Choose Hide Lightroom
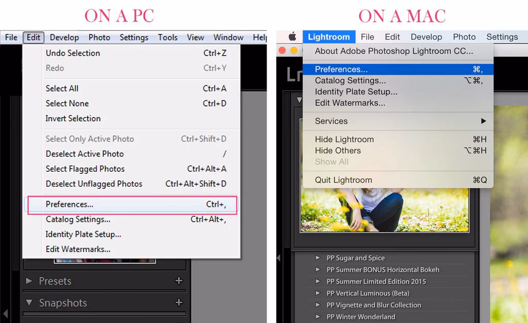528x323 pixels. click(x=398, y=139)
